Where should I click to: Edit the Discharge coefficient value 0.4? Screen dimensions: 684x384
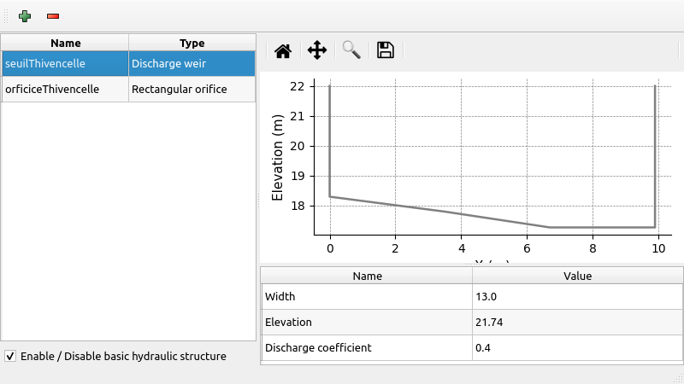click(x=577, y=347)
